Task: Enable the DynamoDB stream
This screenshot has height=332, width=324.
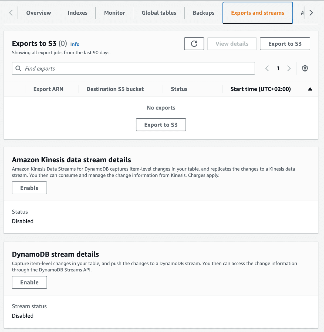Action: [x=29, y=282]
